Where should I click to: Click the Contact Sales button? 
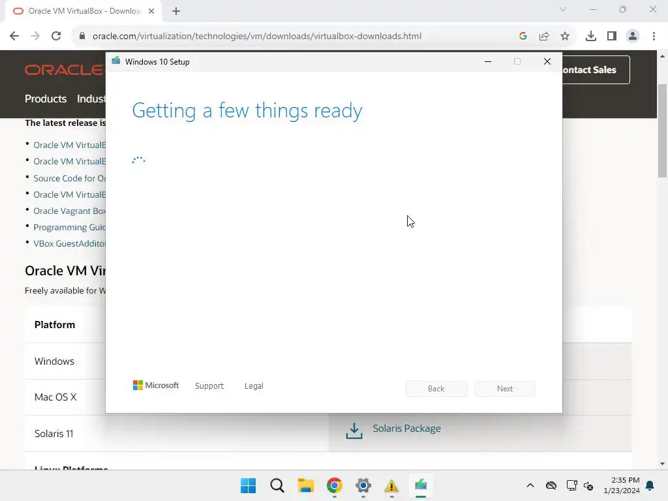[596, 70]
